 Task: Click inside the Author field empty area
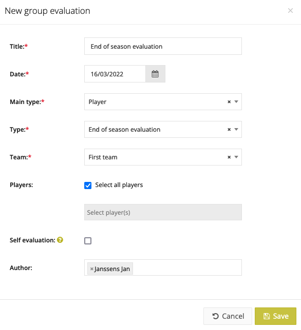(187, 267)
